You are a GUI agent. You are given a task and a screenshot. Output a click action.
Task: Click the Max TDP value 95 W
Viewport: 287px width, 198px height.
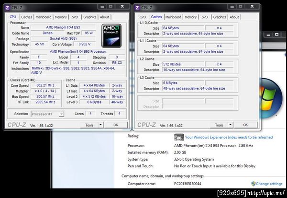pos(88,33)
